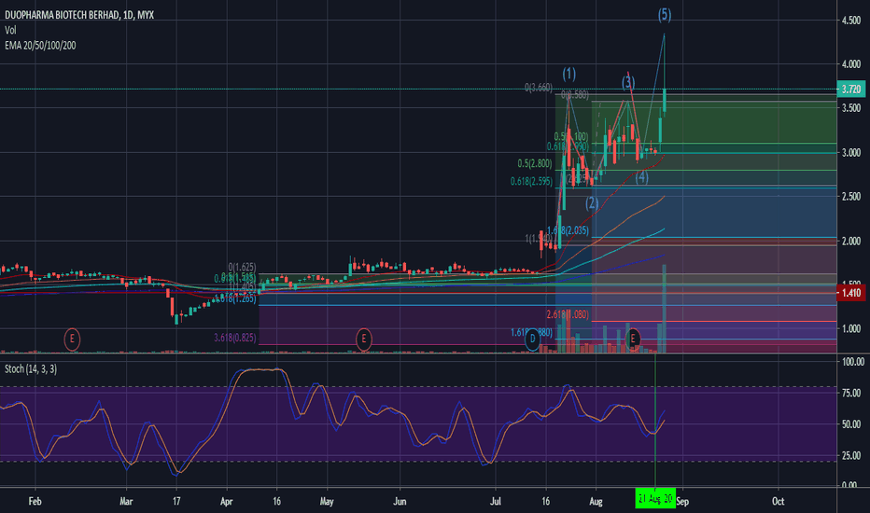870x513 pixels.
Task: Select Elliott wave label (1)
Action: [568, 73]
